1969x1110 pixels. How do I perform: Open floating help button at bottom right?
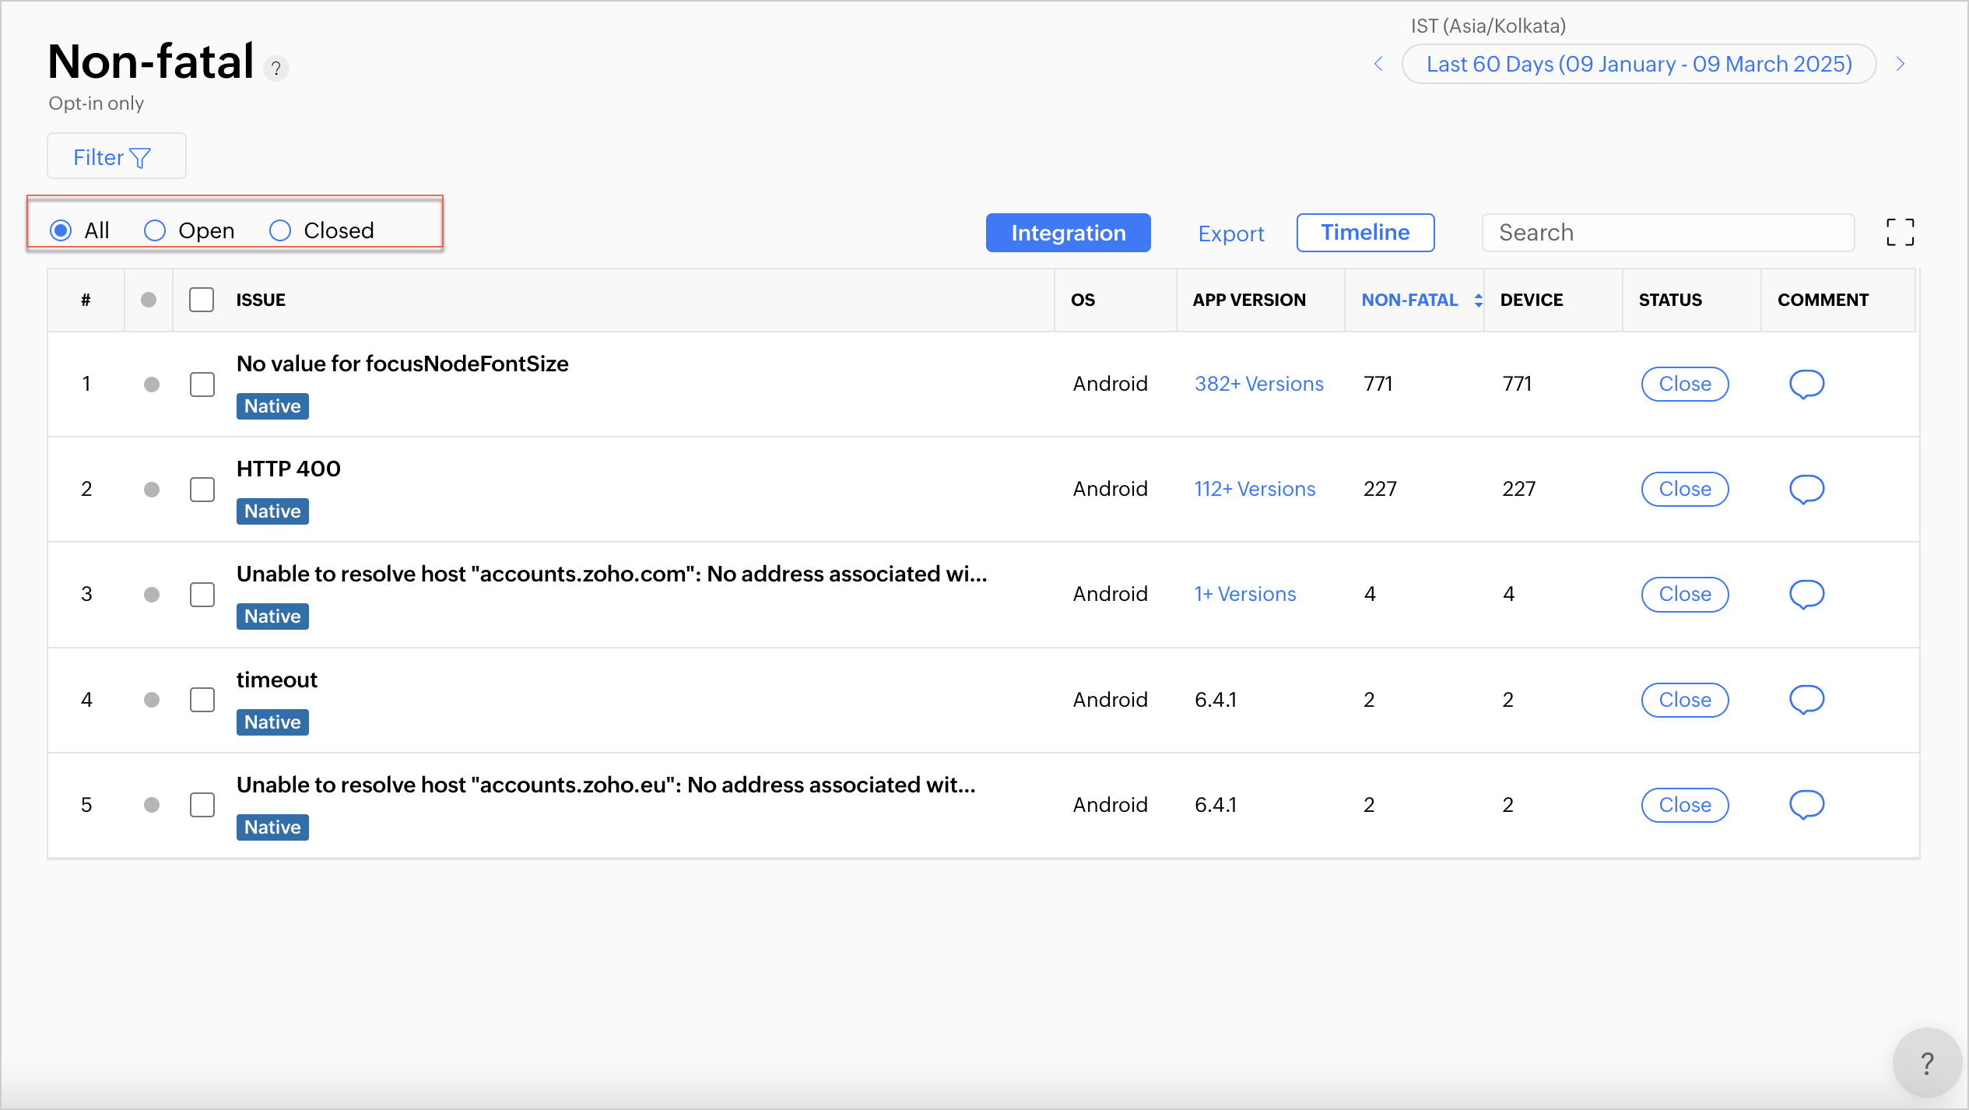(1926, 1063)
